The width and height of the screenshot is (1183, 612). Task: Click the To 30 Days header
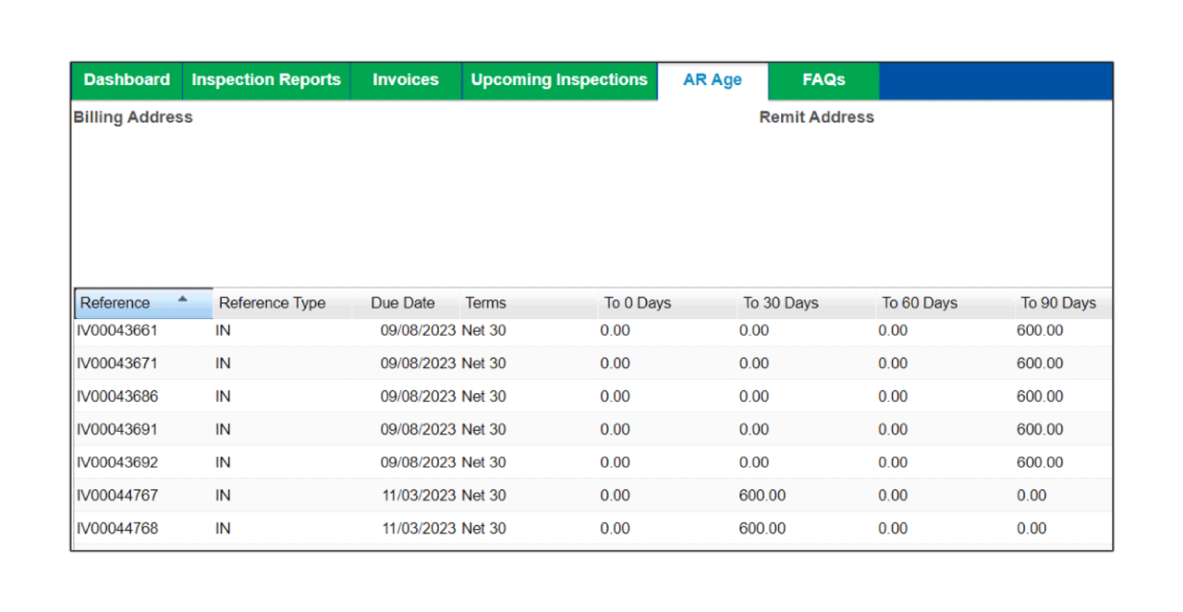[x=781, y=303]
